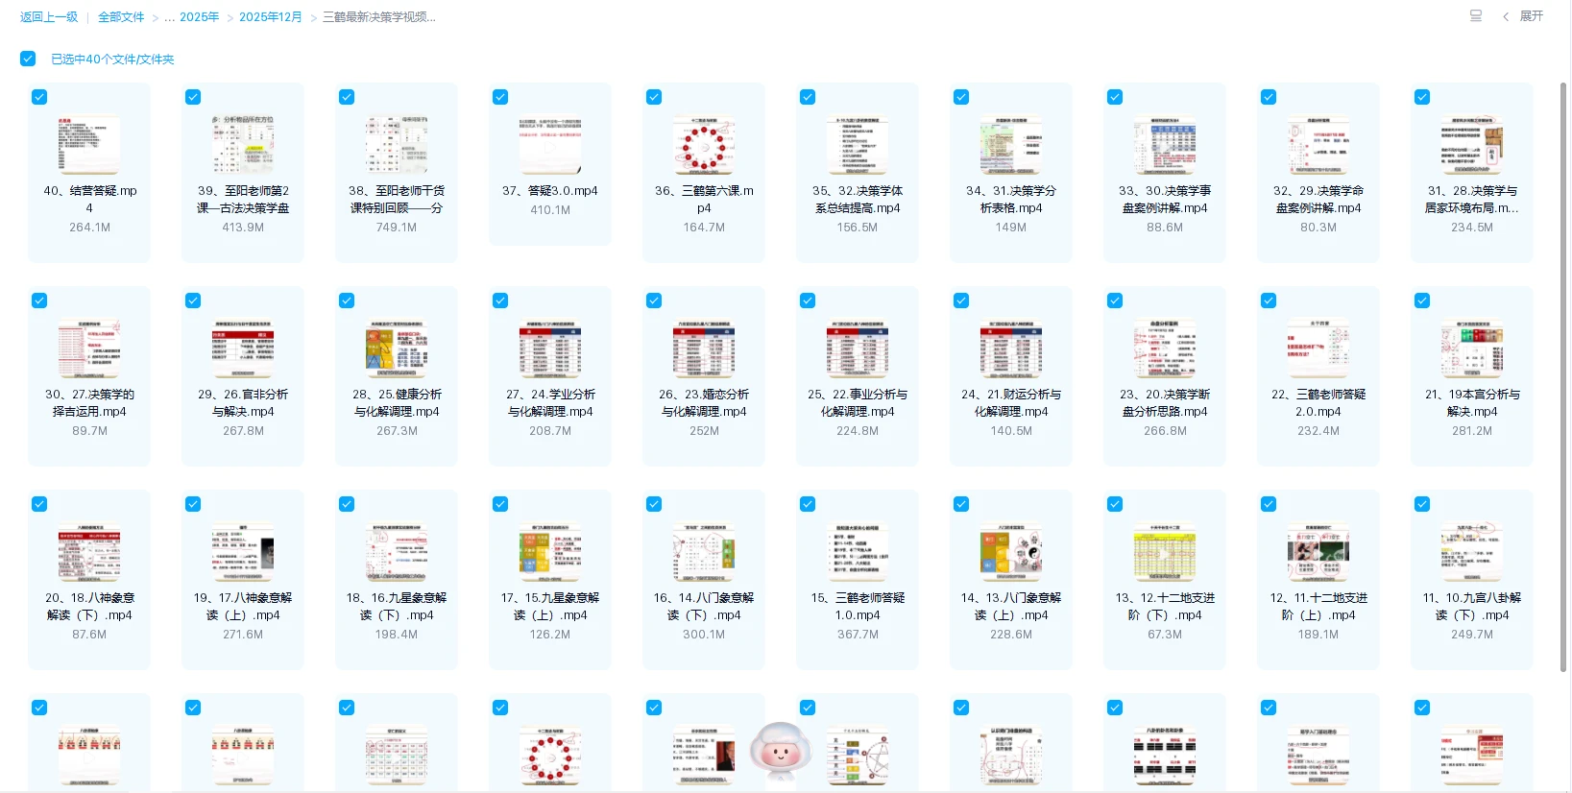This screenshot has height=793, width=1572.
Task: Open video thumbnail of 37、答疑3.0.mp4
Action: 550,145
